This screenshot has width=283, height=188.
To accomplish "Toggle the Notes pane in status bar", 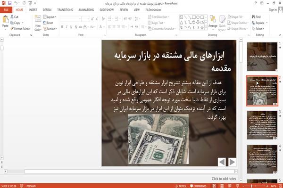I will point(181,186).
